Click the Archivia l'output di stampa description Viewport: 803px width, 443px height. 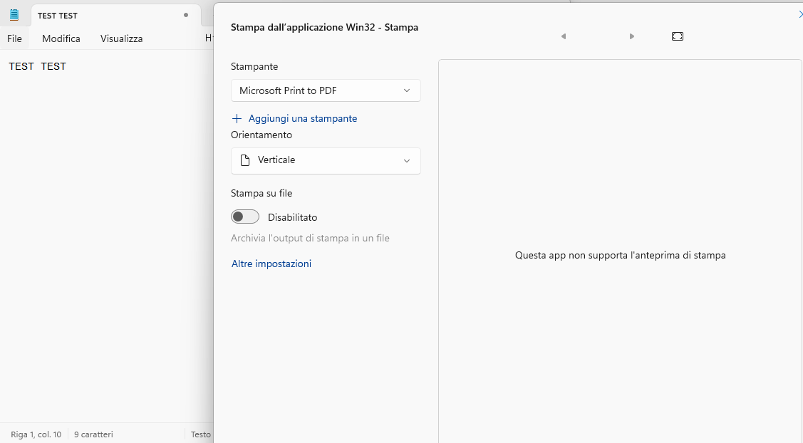click(310, 238)
